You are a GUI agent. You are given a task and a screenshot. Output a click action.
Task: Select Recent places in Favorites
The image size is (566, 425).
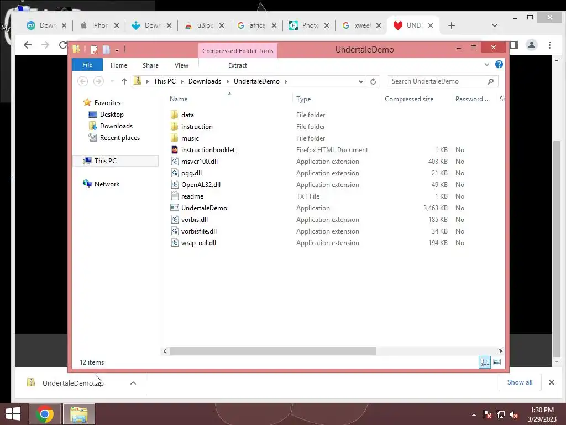(x=119, y=138)
